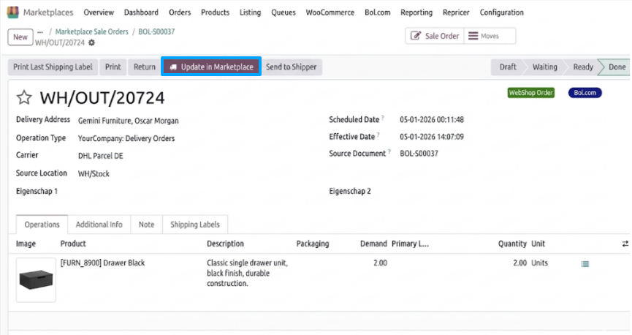Click the Eigenschap 2 field
The height and width of the screenshot is (335, 632).
click(350, 192)
